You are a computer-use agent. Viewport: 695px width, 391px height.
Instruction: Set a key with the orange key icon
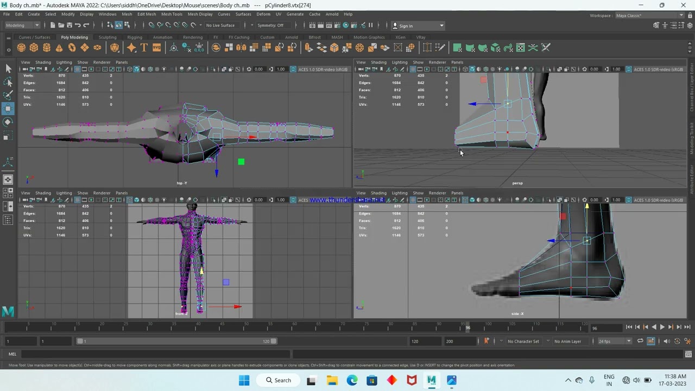(486, 341)
